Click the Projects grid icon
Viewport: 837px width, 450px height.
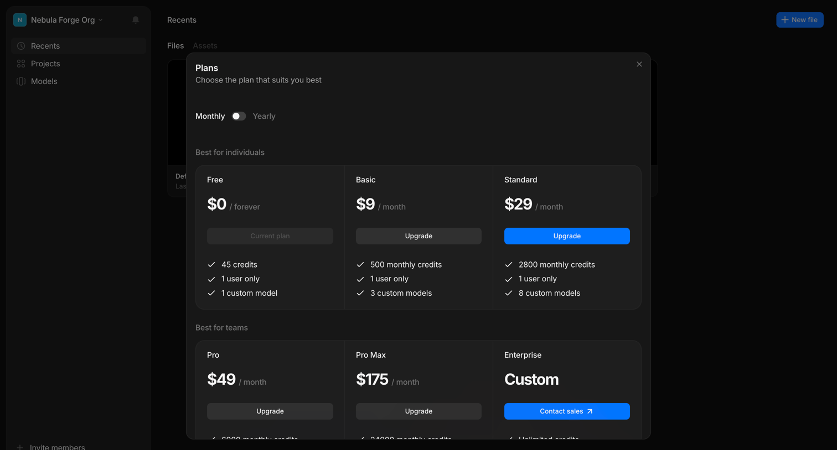[21, 64]
